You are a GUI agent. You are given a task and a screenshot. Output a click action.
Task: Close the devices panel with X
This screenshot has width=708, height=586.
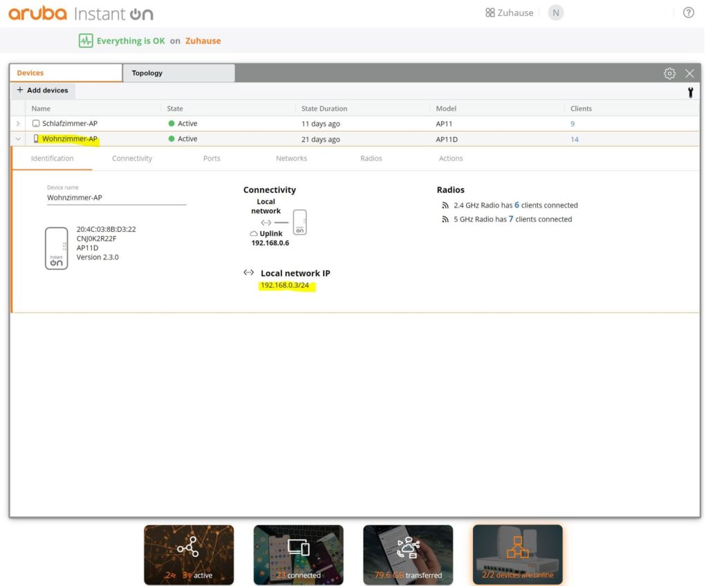[x=689, y=73]
